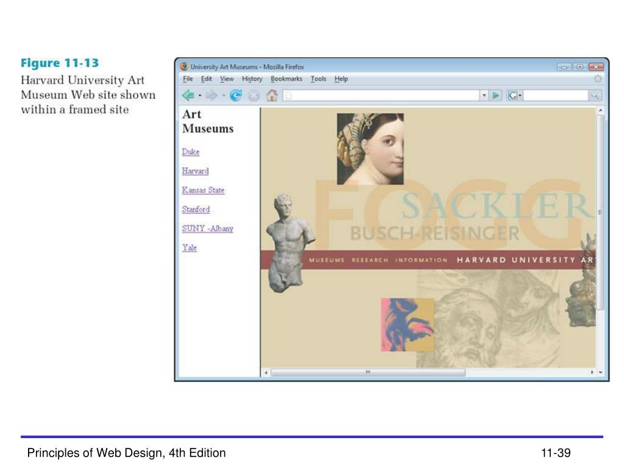Click the scroll right arrow
Screen dimensions: 624x468
(592, 372)
